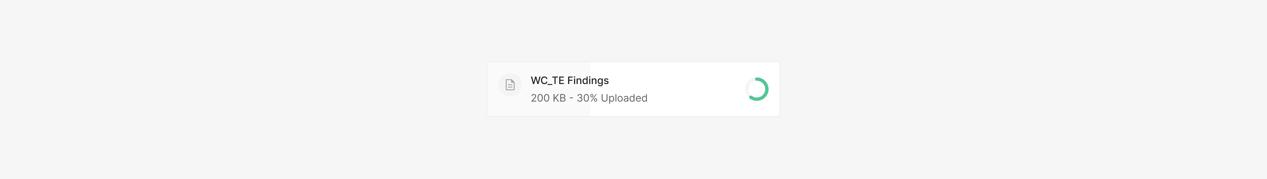The height and width of the screenshot is (179, 1267).
Task: Click "WC_TE" in the file title
Action: [x=547, y=81]
